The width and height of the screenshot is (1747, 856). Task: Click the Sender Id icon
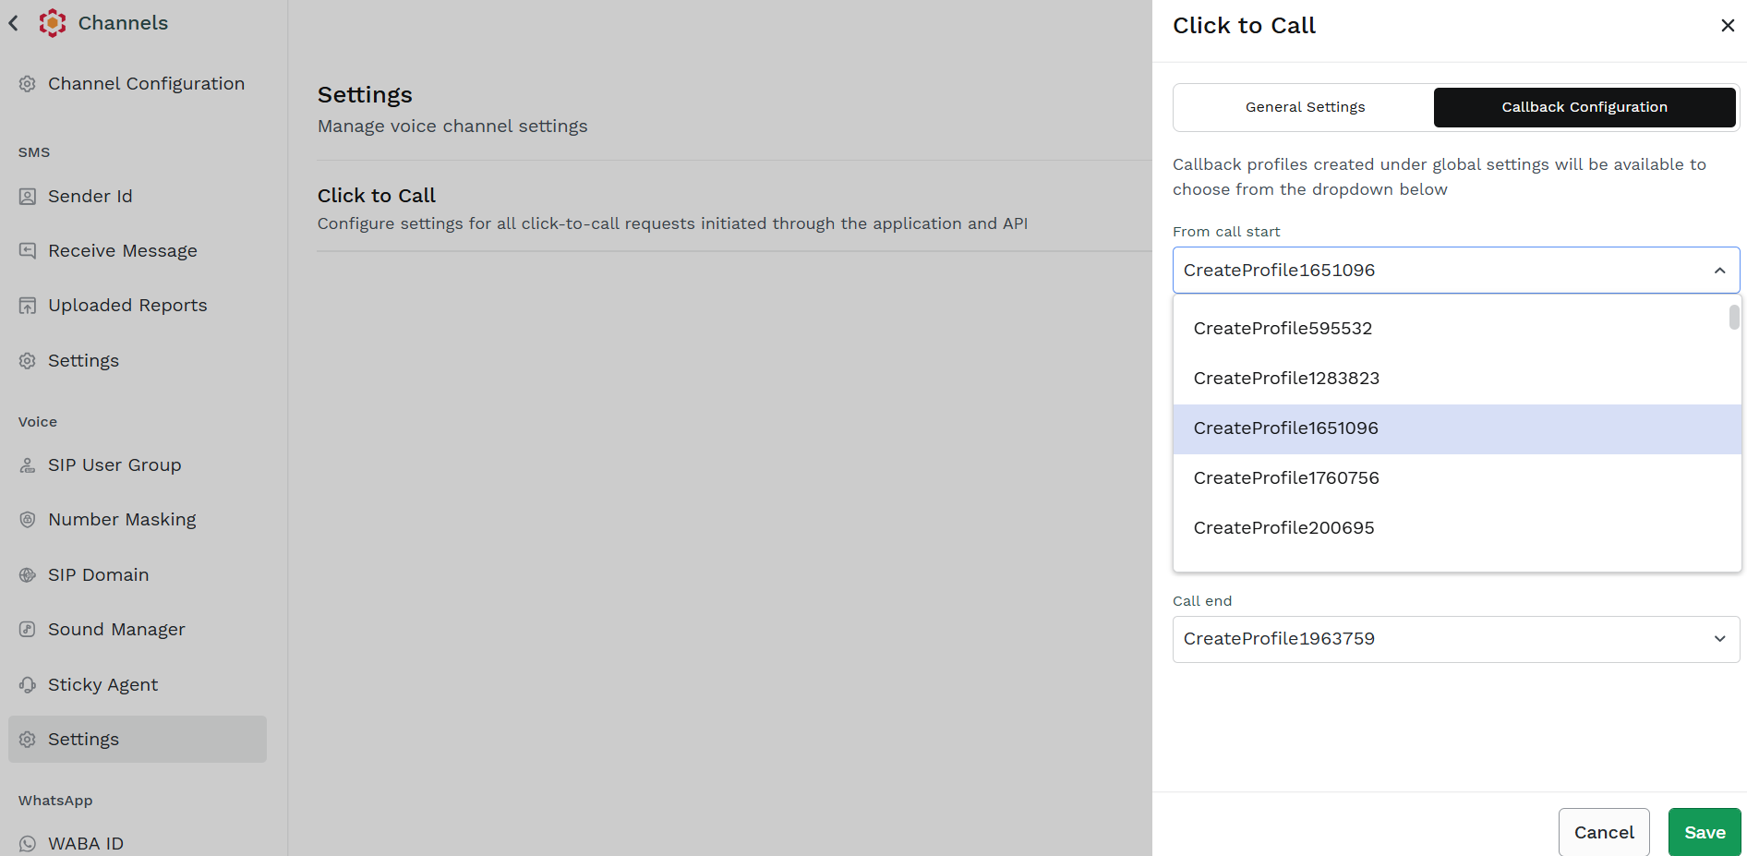(x=28, y=197)
